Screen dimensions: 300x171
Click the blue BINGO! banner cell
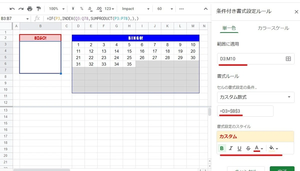[x=135, y=38]
